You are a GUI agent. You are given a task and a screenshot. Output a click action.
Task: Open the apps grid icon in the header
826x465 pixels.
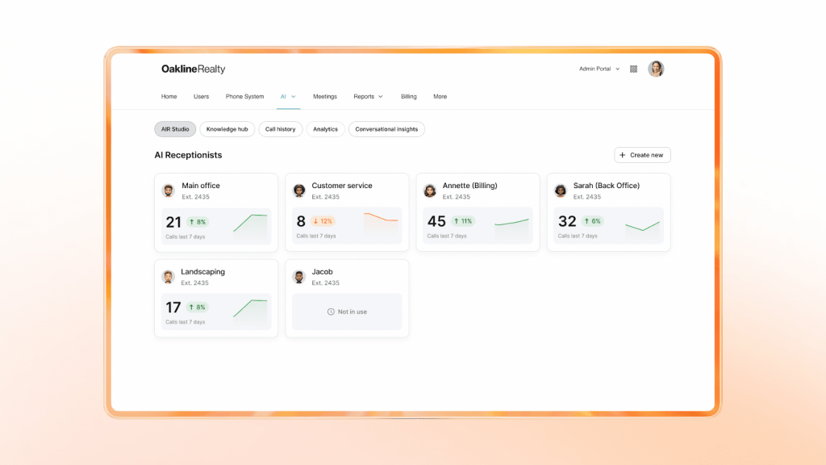(x=633, y=69)
